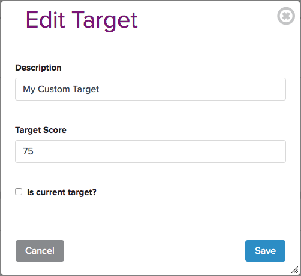
Task: Click the resize grip in dialog corner
Action: [295, 270]
